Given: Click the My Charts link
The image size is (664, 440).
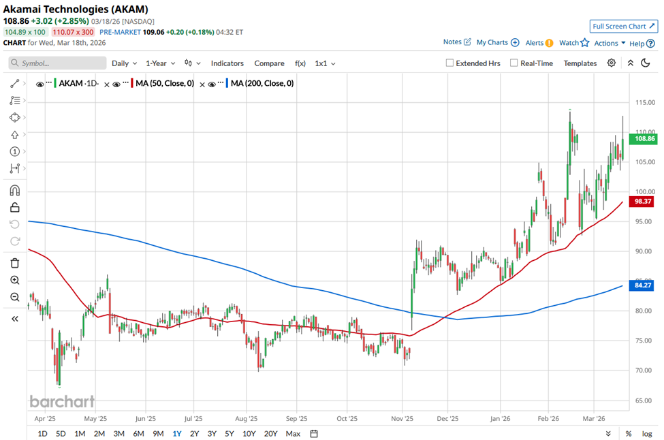Looking at the screenshot, I should [492, 42].
